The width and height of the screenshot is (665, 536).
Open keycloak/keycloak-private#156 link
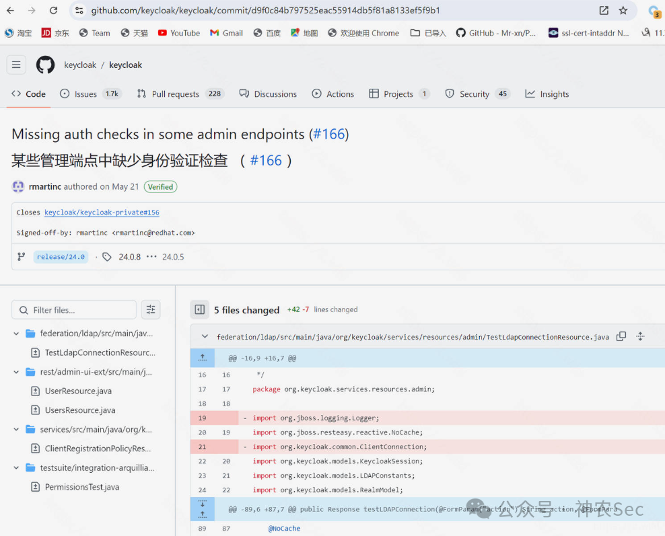click(102, 213)
